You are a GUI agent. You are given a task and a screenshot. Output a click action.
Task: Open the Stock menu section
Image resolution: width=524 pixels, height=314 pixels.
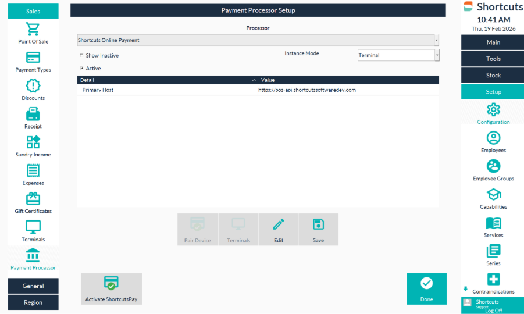[493, 76]
